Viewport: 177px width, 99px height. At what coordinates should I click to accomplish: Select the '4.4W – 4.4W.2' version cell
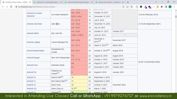pos(79,35)
